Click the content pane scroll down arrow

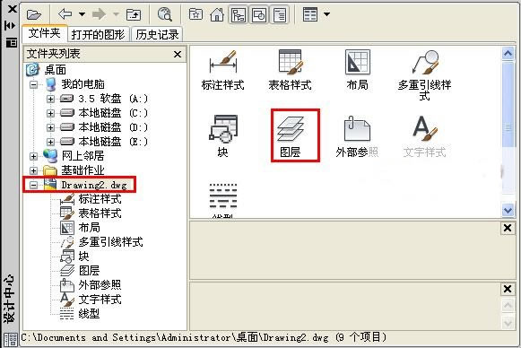coord(508,210)
